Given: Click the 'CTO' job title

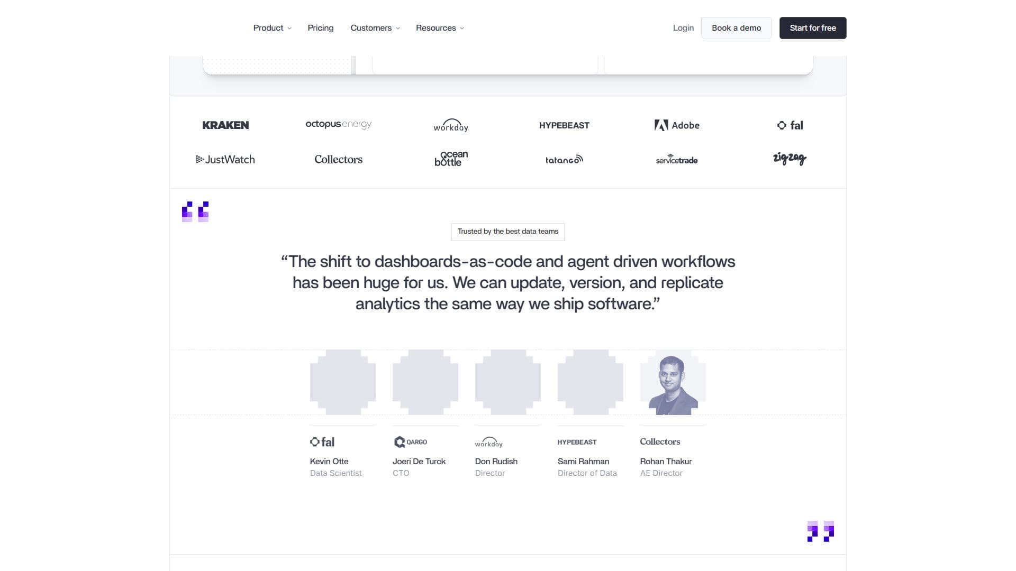Looking at the screenshot, I should [401, 473].
